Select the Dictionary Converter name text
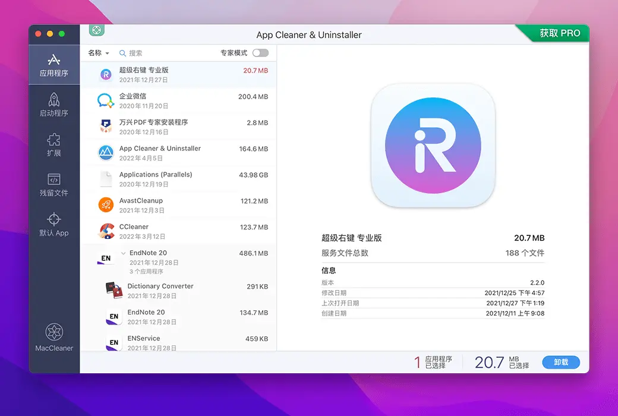Screen dimensions: 618x416 [x=160, y=286]
